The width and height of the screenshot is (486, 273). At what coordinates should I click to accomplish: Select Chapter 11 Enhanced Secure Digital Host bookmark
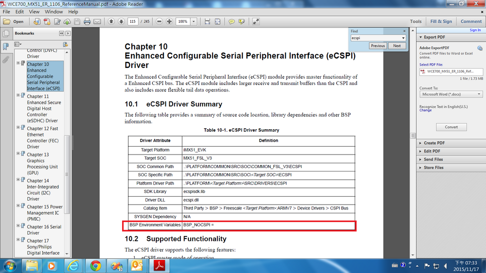tap(44, 108)
